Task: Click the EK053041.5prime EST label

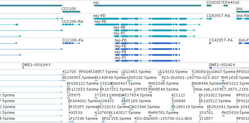Action: (223, 107)
